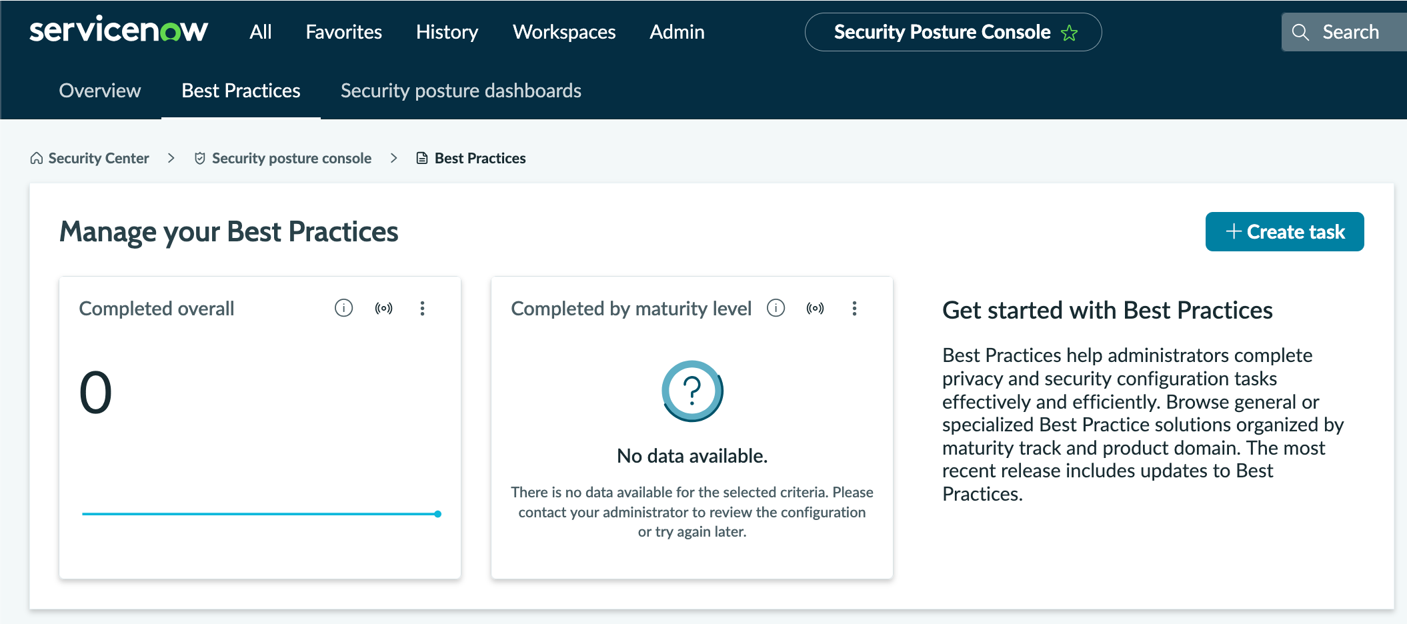Open the All menu
The width and height of the screenshot is (1407, 624).
coord(261,32)
